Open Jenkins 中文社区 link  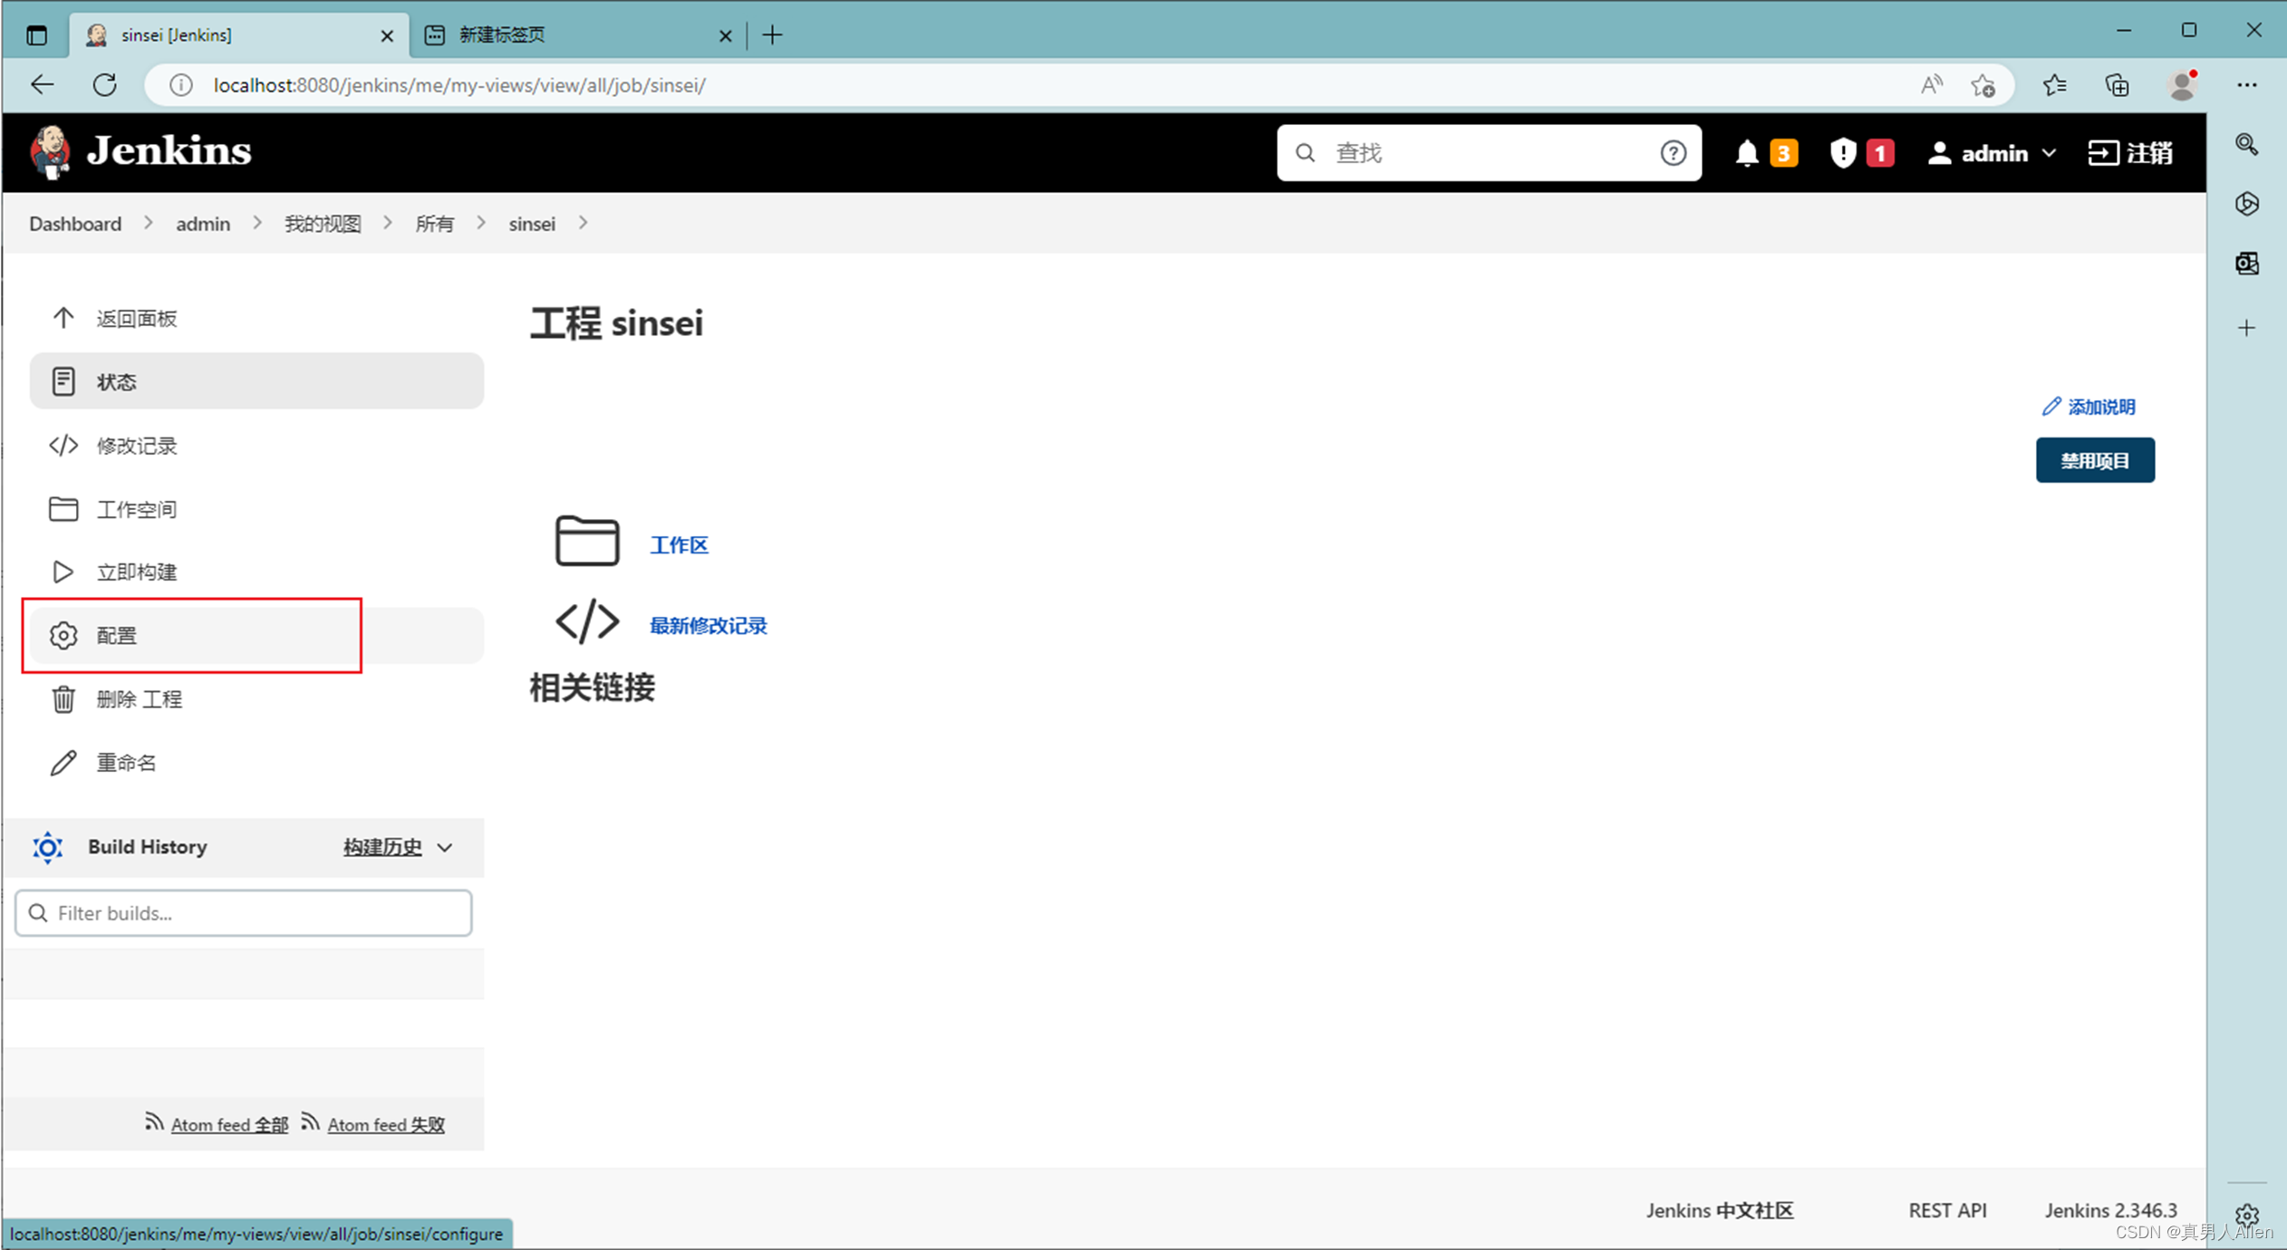pyautogui.click(x=1719, y=1210)
